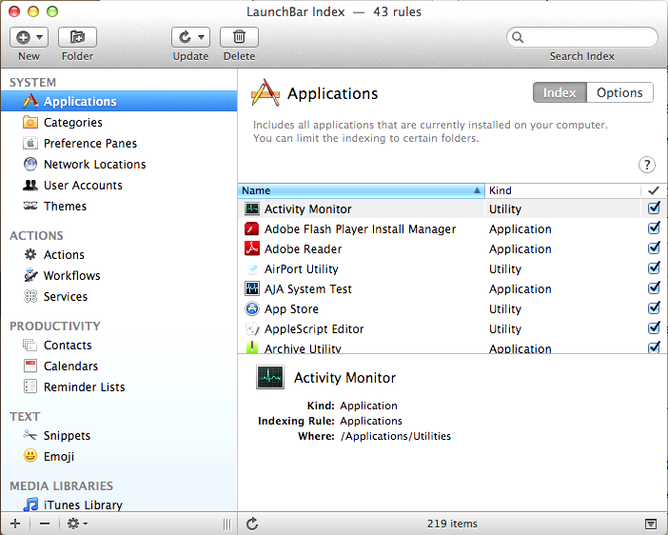Open the Update button dropdown arrow
The height and width of the screenshot is (535, 668).
pos(202,37)
